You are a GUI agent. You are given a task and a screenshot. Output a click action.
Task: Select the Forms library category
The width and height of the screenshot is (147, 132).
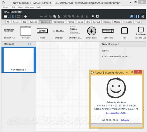[x=71, y=22]
